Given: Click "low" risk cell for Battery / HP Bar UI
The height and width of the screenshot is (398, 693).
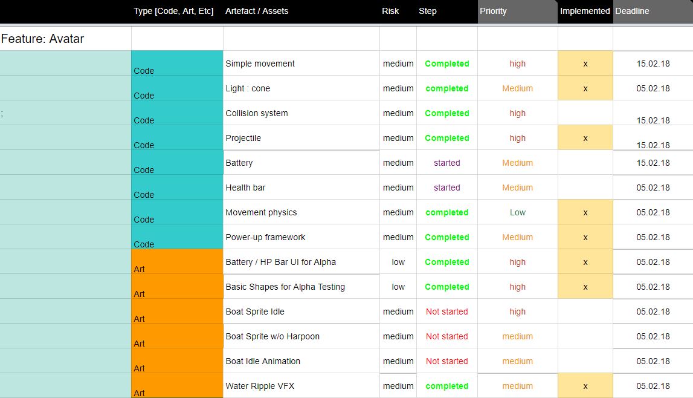Looking at the screenshot, I should pos(398,262).
